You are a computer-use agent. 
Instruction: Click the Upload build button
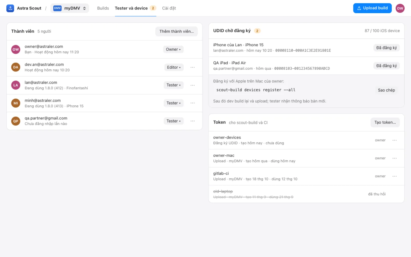point(372,8)
